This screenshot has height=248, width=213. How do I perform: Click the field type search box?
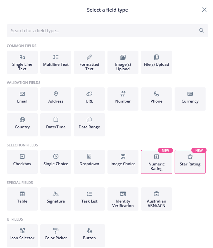click(100, 31)
